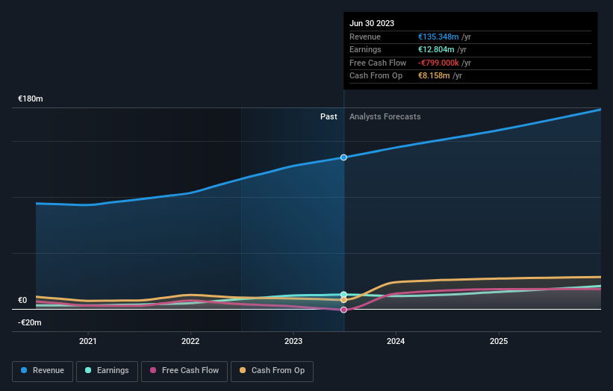Click the Analysts Forecasts label
Image resolution: width=613 pixels, height=391 pixels.
click(385, 117)
